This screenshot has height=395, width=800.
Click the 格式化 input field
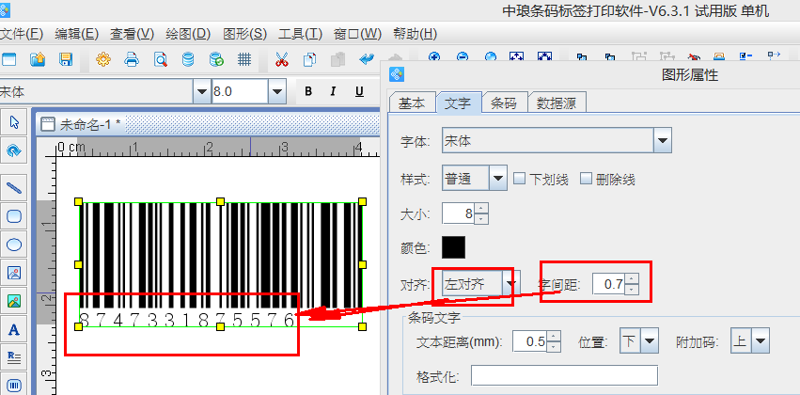click(564, 376)
